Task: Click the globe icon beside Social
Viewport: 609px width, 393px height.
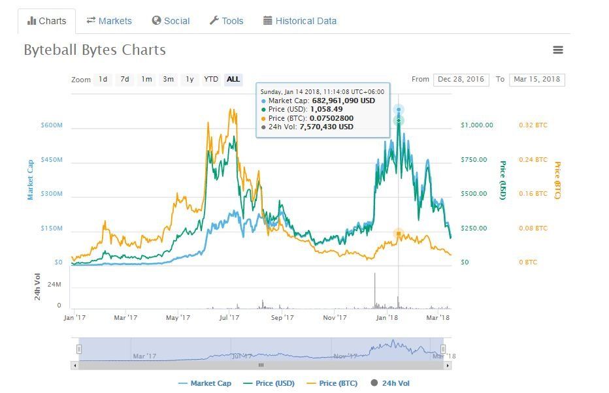Action: [x=156, y=20]
